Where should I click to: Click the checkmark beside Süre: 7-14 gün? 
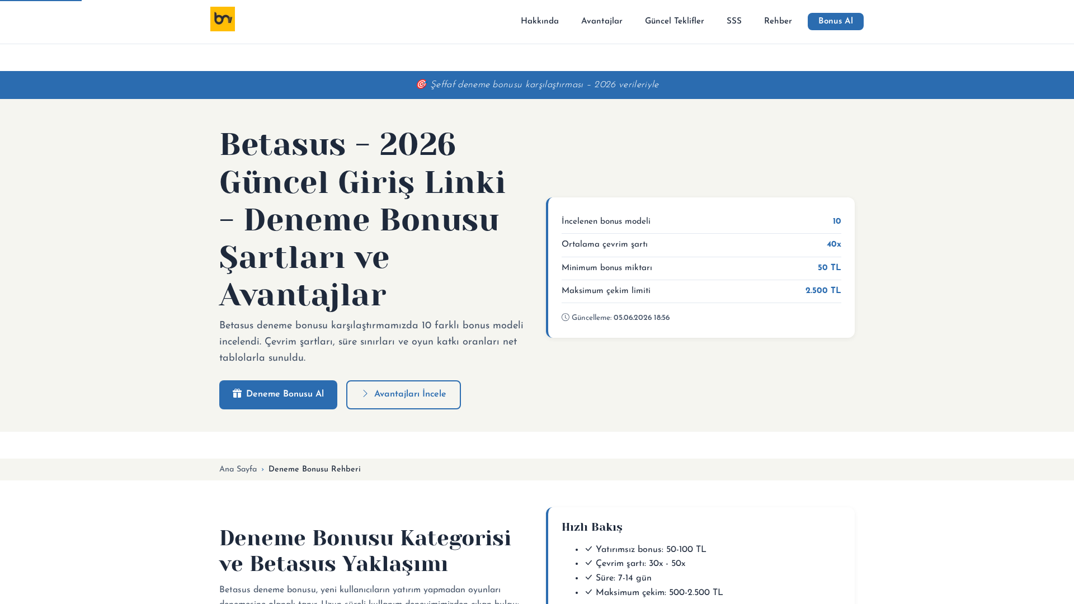tap(588, 578)
